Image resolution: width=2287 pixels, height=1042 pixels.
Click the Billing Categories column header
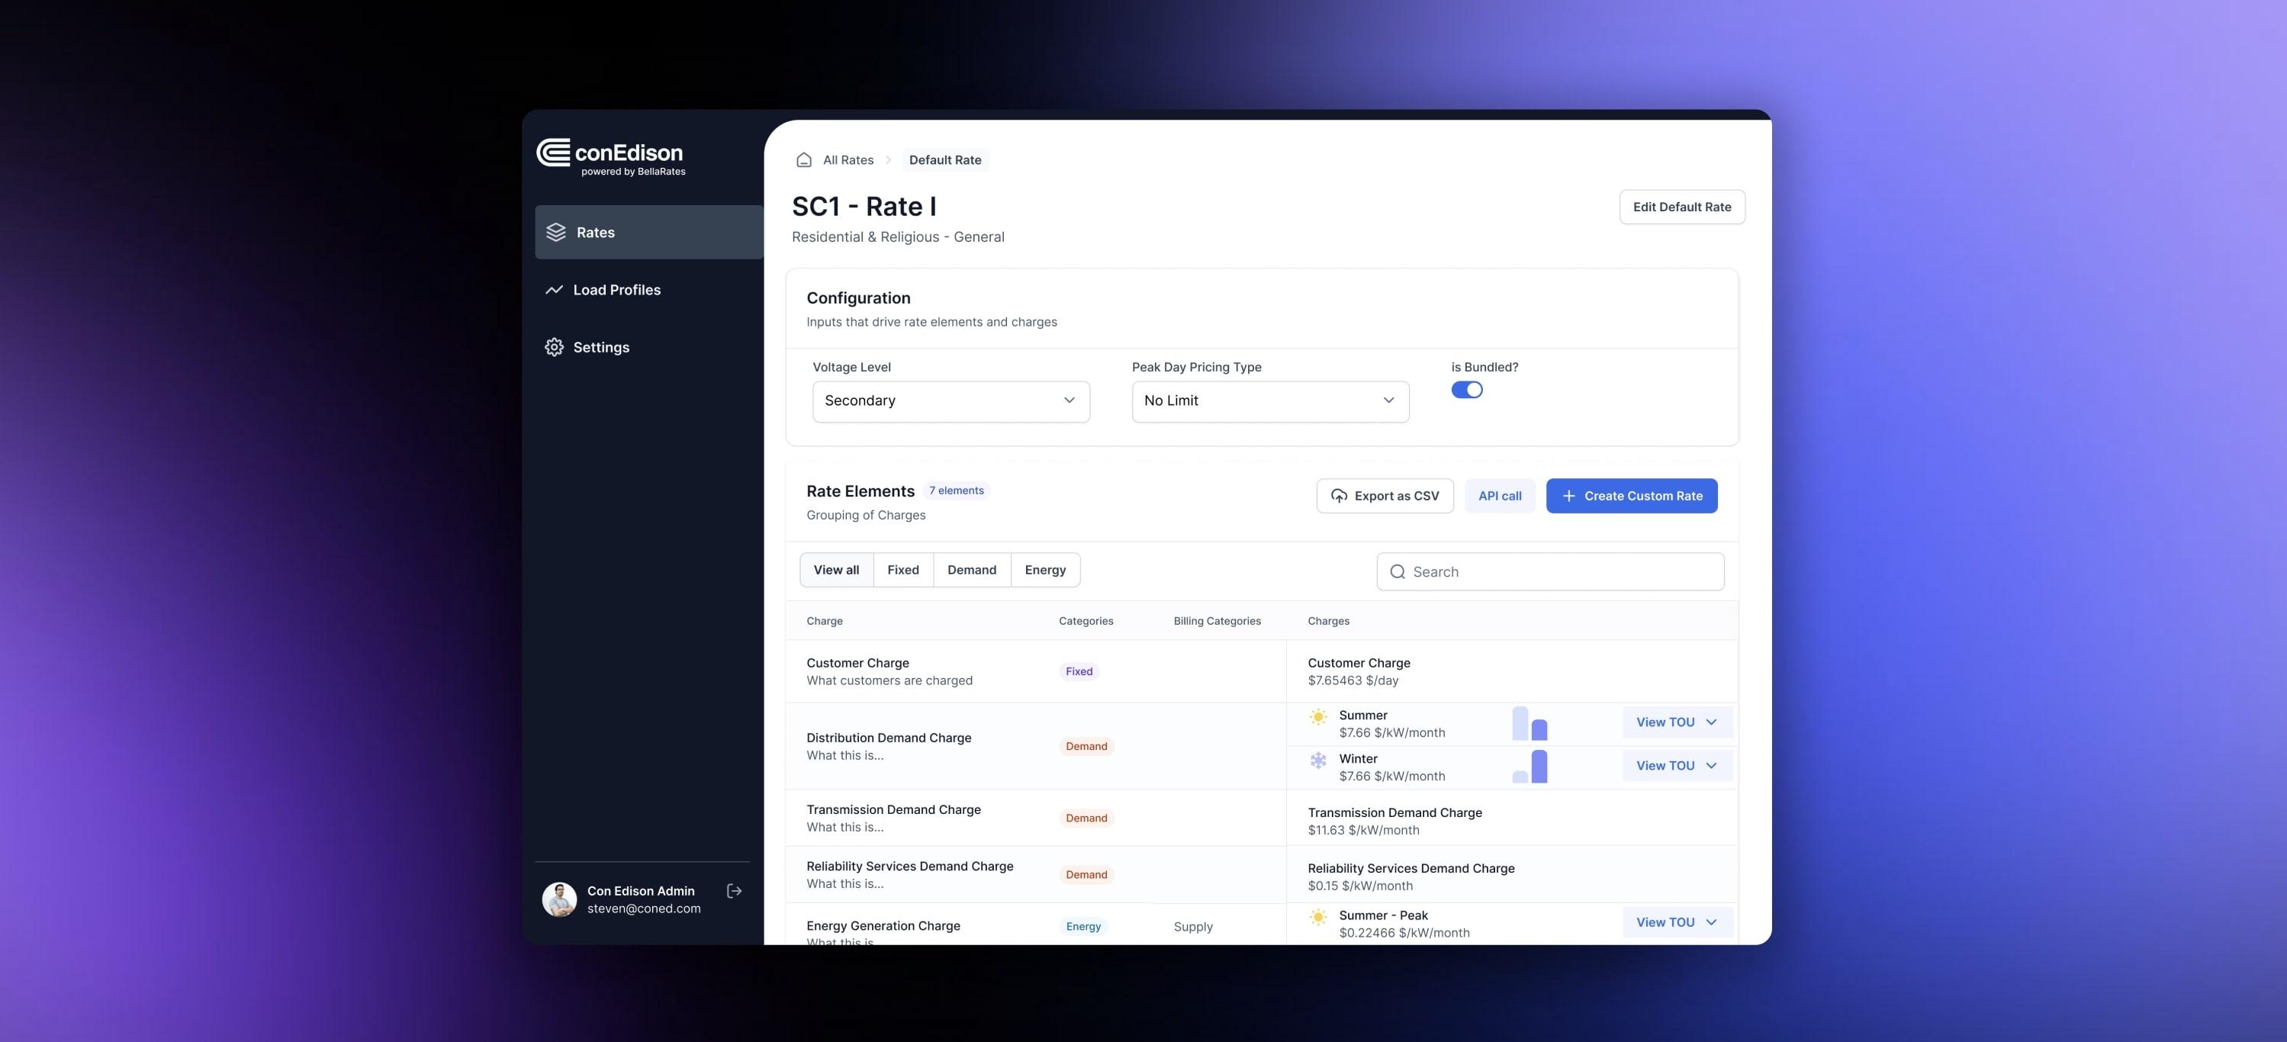click(1216, 620)
